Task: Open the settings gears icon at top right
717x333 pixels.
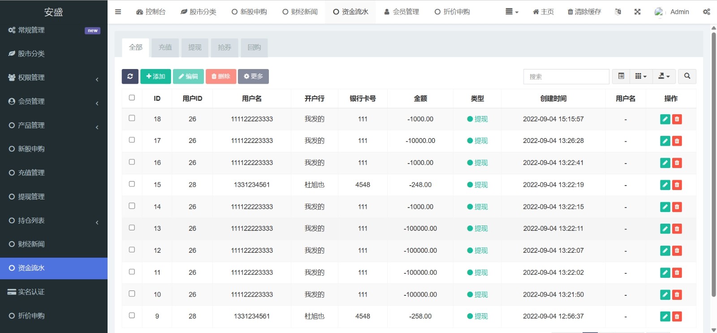Action: point(706,12)
